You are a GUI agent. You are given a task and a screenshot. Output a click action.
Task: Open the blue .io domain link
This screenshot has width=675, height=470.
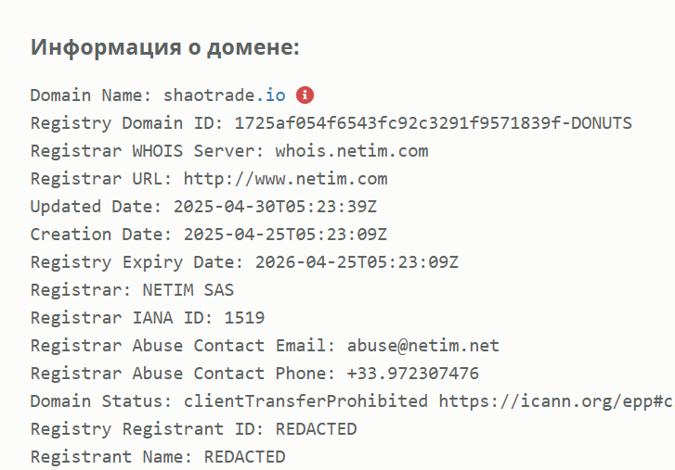tap(271, 95)
